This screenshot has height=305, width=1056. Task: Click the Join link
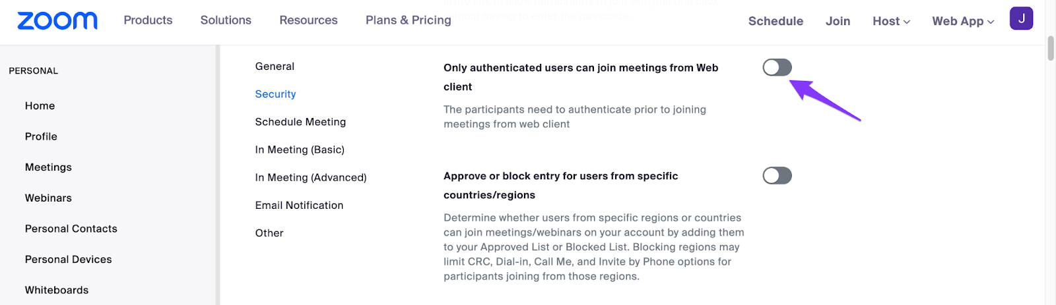[x=838, y=21]
